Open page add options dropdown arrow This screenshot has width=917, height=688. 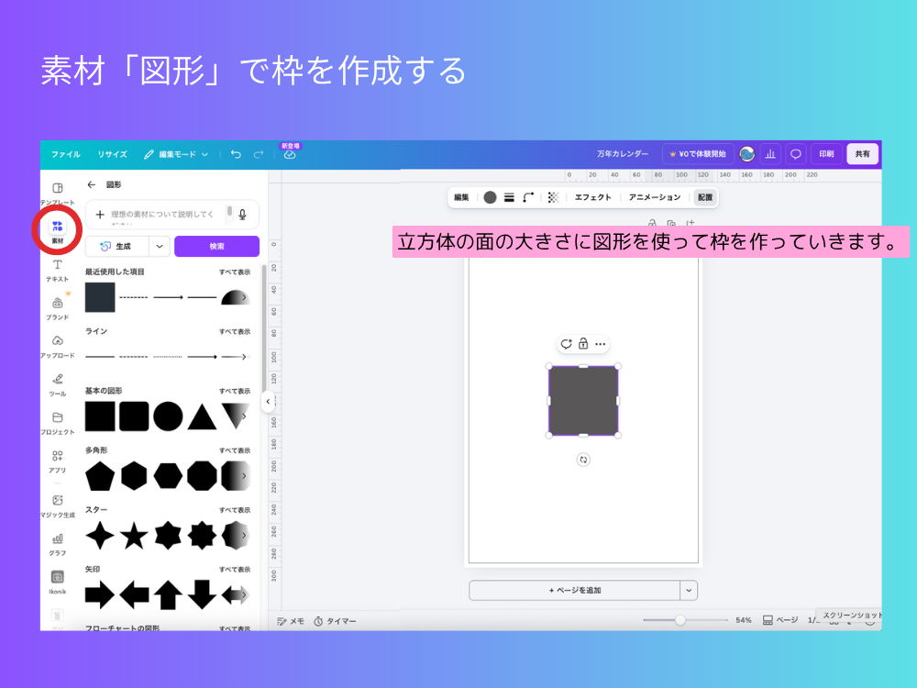[689, 590]
